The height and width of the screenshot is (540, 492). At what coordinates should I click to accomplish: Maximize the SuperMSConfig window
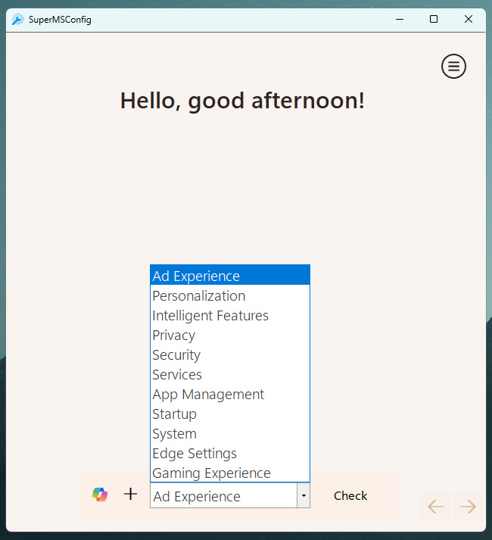pos(434,19)
